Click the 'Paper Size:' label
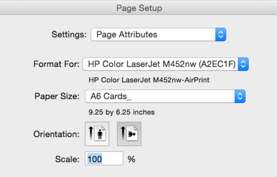The image size is (277, 177). tap(57, 96)
